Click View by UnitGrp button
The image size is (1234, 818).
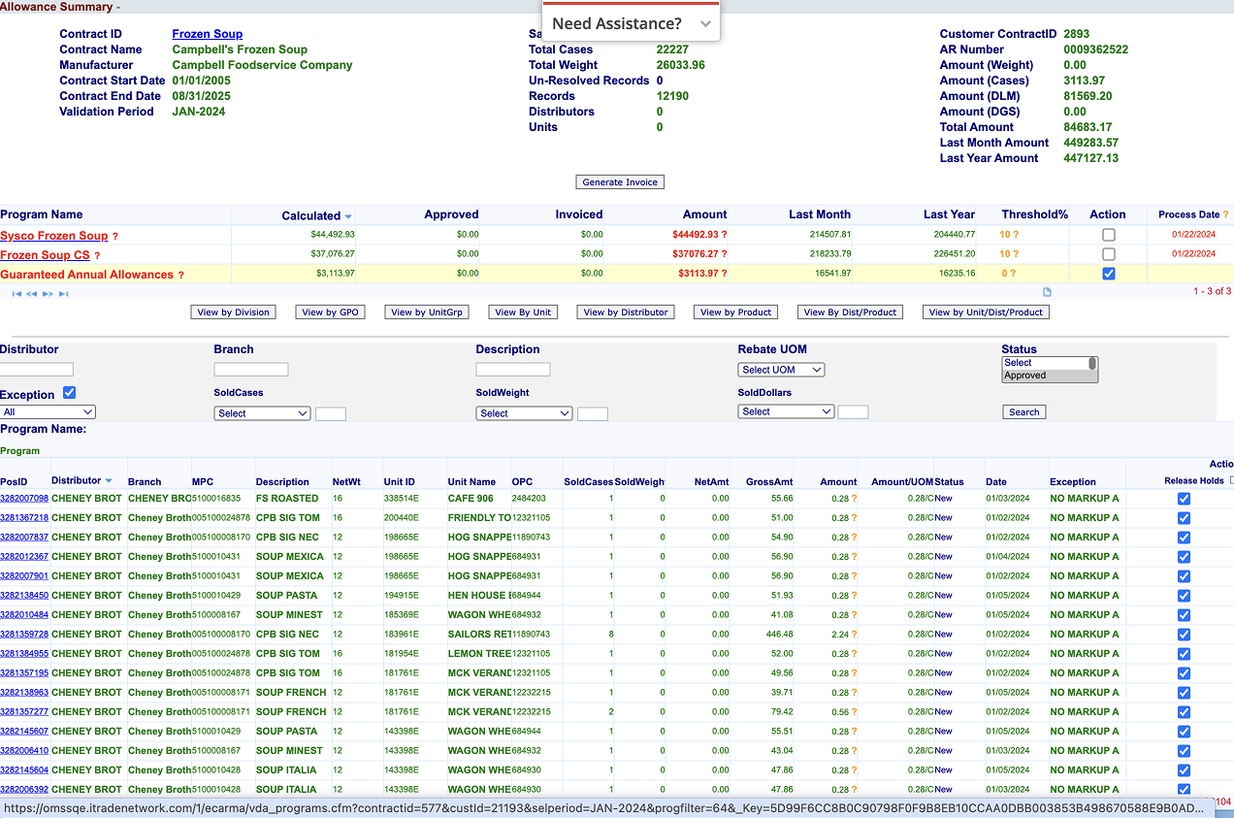(427, 312)
